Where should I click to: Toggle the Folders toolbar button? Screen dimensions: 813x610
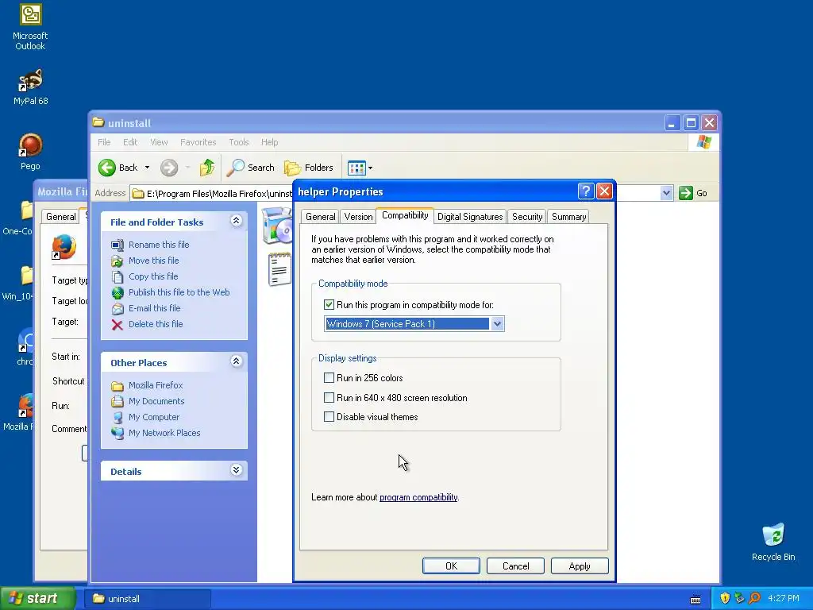309,168
